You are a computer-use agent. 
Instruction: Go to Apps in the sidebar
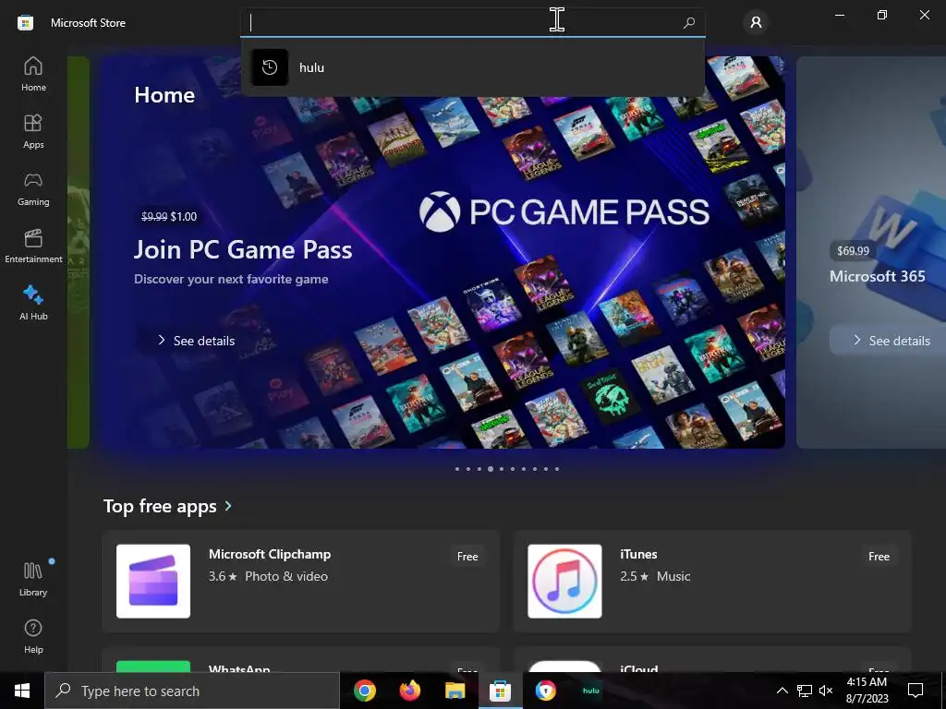pyautogui.click(x=33, y=131)
